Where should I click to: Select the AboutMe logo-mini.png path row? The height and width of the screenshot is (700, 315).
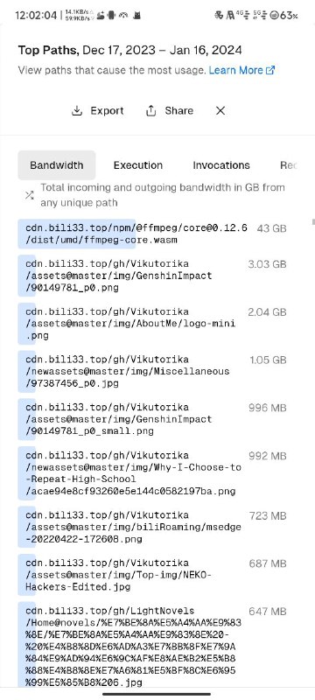(x=152, y=323)
